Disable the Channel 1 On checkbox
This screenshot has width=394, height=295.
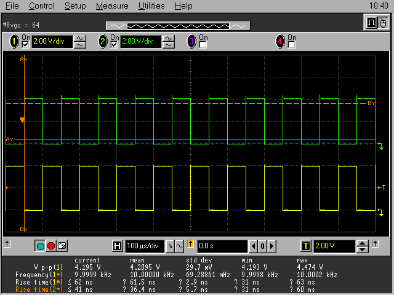(25, 45)
